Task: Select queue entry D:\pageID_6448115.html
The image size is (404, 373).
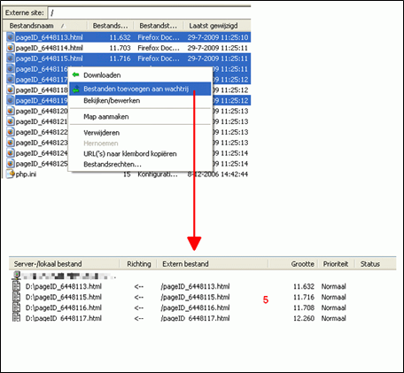Action: [64, 297]
